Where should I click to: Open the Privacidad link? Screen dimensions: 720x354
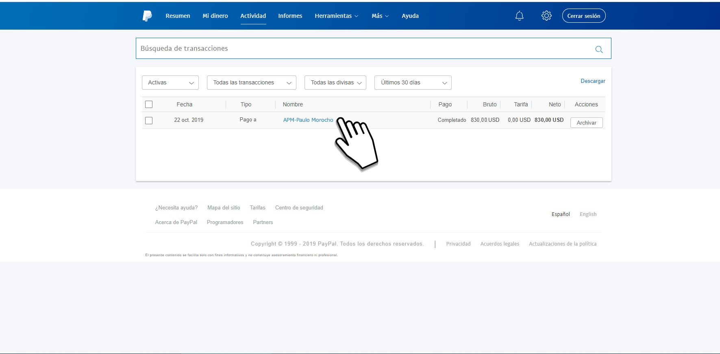(x=458, y=244)
